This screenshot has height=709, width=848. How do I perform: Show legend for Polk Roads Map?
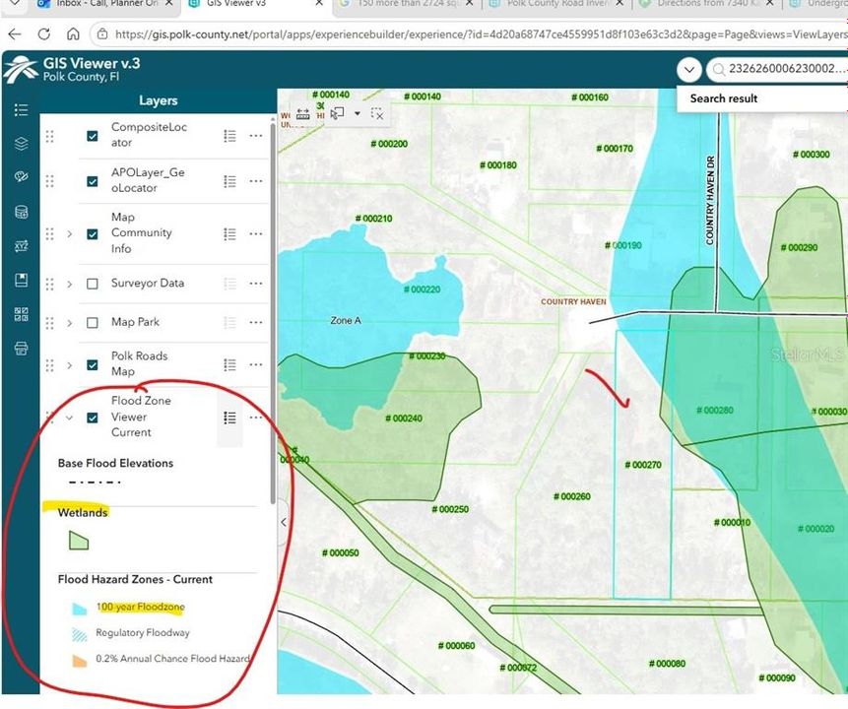229,365
